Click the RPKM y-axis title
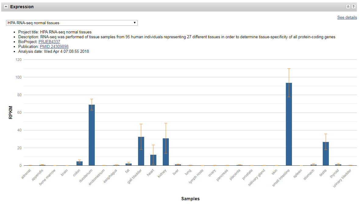The width and height of the screenshot is (359, 206). coord(11,113)
